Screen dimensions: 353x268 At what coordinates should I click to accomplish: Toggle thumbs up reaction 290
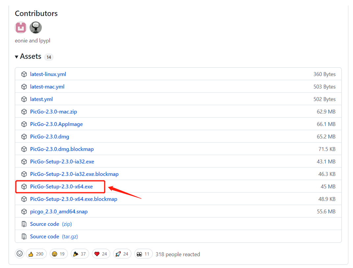pos(36,254)
